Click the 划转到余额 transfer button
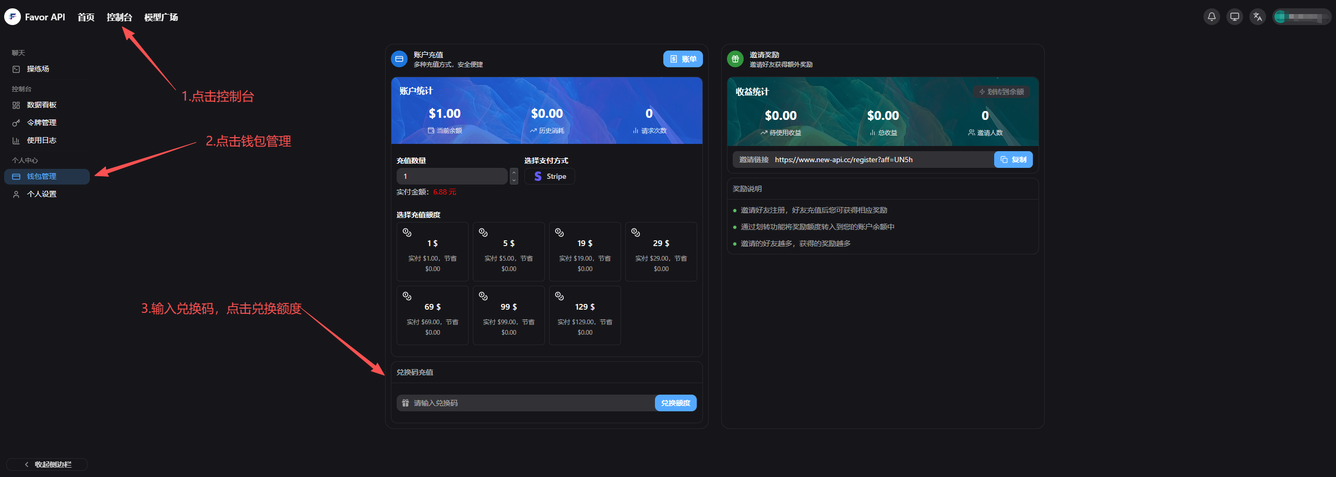Image resolution: width=1336 pixels, height=477 pixels. [x=1001, y=92]
